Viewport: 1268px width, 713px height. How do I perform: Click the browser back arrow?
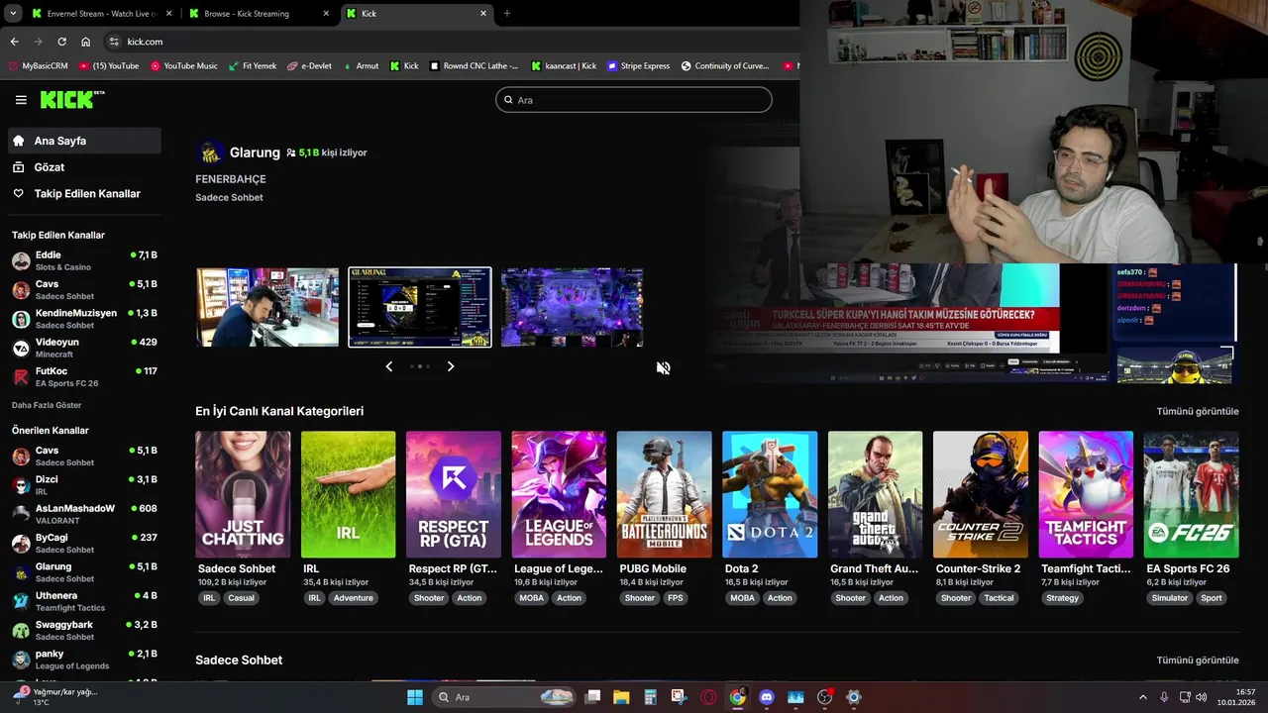point(14,42)
